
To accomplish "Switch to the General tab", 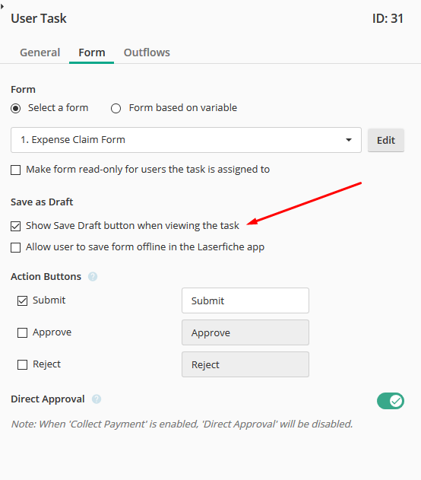I will (x=40, y=52).
